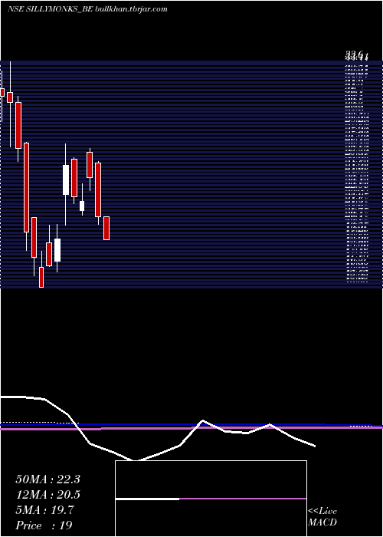The height and width of the screenshot is (537, 383).
Task: Click the last red candlestick on the right
Action: click(106, 228)
